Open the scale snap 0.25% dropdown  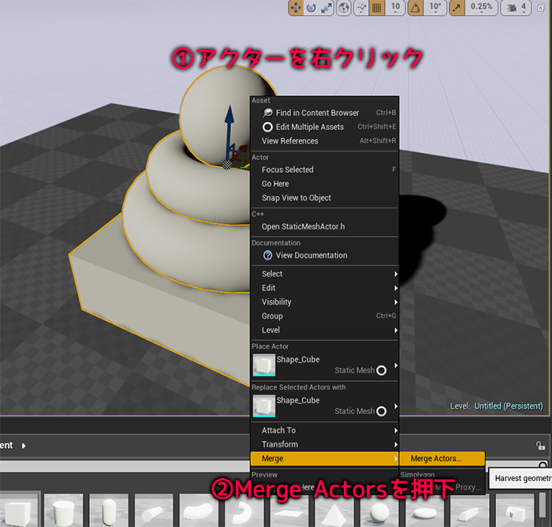click(481, 7)
